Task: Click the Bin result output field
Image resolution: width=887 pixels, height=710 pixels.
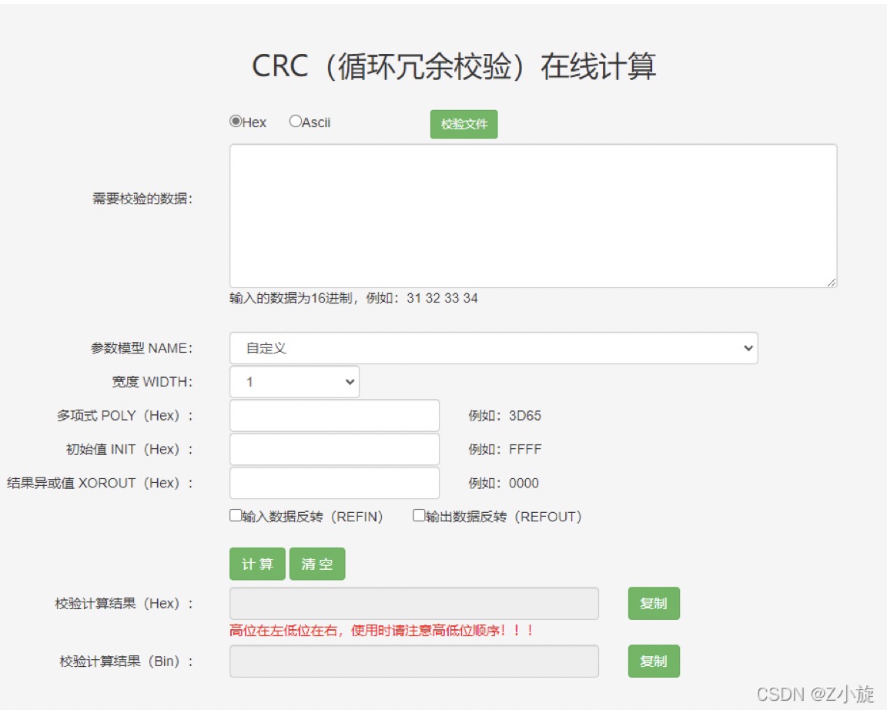Action: point(413,661)
